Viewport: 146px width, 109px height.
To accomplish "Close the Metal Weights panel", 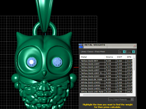I will coord(134,46).
